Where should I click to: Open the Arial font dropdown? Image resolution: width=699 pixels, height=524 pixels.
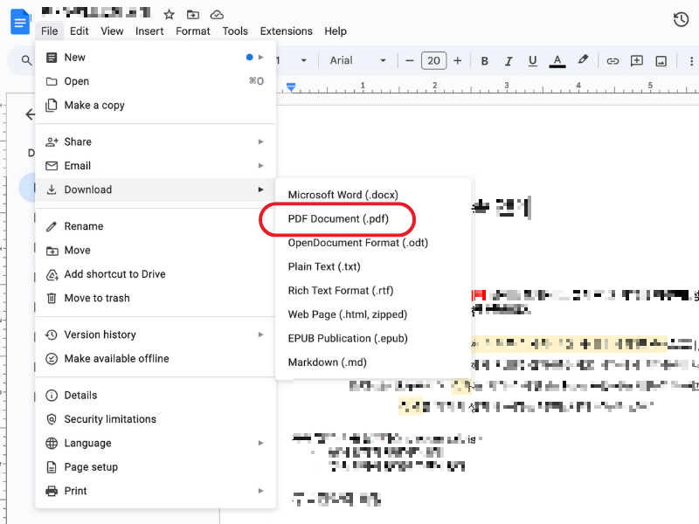click(357, 60)
